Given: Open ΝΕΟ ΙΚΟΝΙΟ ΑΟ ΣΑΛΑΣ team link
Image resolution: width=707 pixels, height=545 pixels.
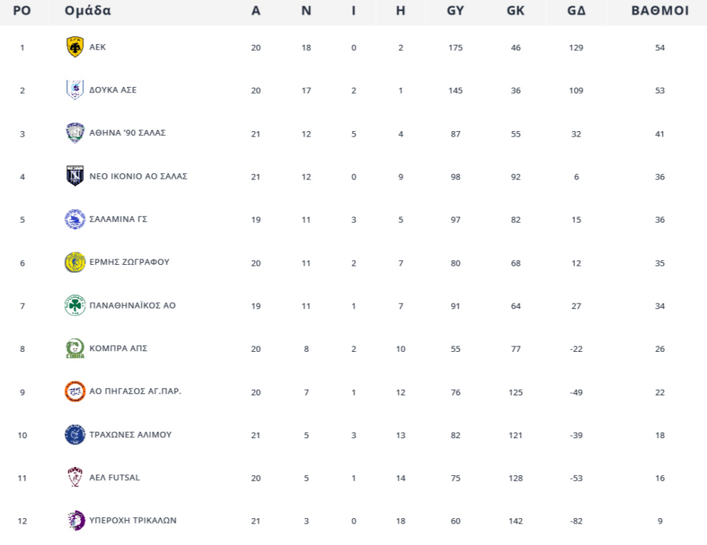Looking at the screenshot, I should coord(138,176).
